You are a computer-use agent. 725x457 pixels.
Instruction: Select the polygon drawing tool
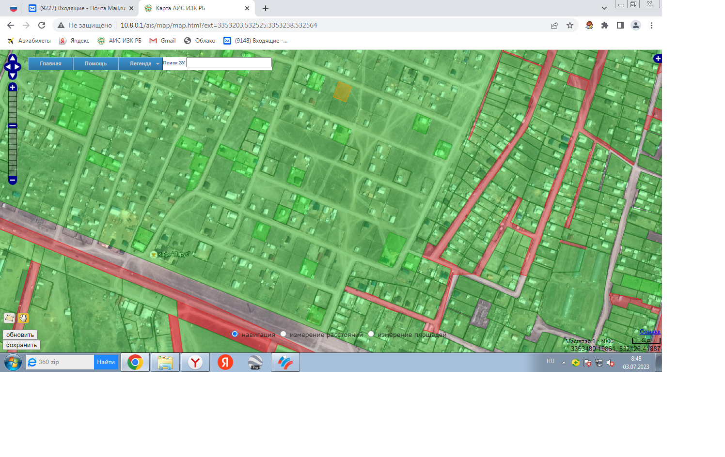(9, 318)
